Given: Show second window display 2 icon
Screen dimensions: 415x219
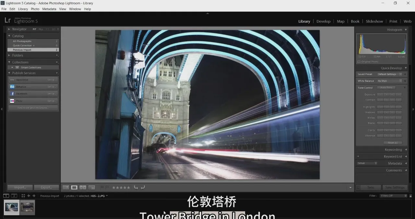Looking at the screenshot, I should coord(14,196).
